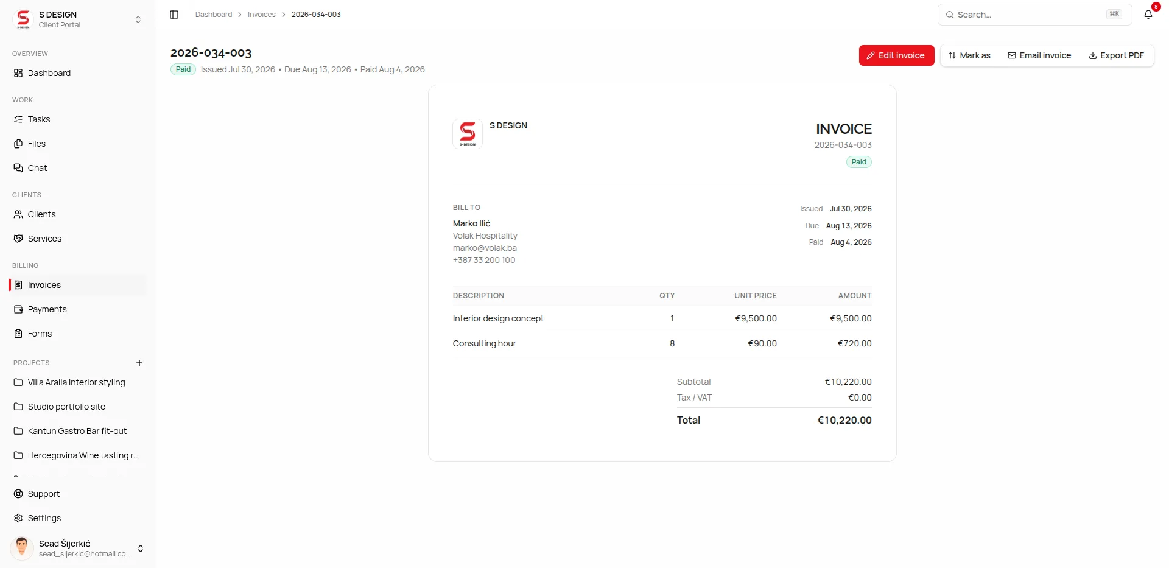Open Hercegovina Wine tasting project
1169x568 pixels.
(78, 455)
